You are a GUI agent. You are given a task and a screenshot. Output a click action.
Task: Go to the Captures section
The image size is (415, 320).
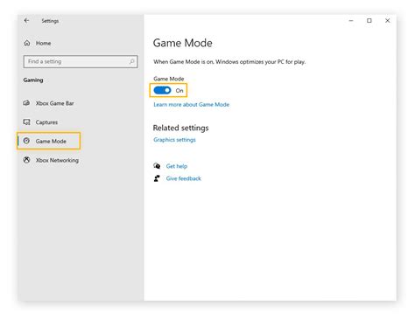click(46, 122)
